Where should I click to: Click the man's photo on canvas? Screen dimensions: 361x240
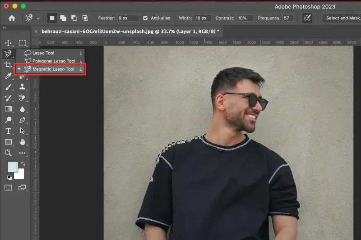[x=228, y=143]
